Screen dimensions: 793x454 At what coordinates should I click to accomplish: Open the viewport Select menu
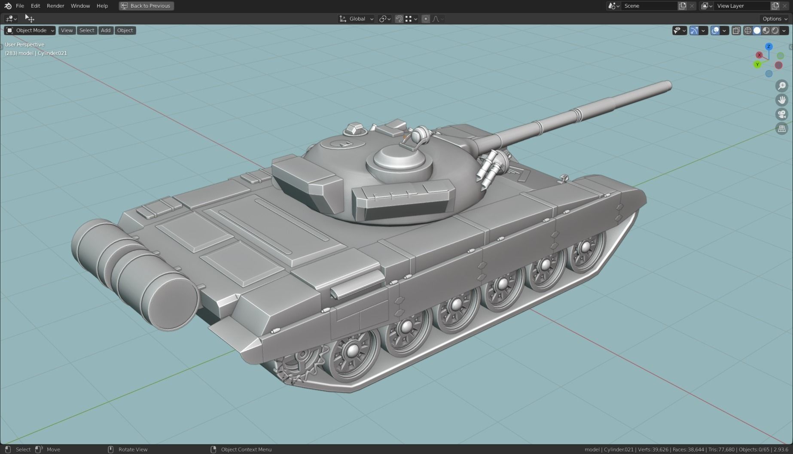tap(86, 30)
